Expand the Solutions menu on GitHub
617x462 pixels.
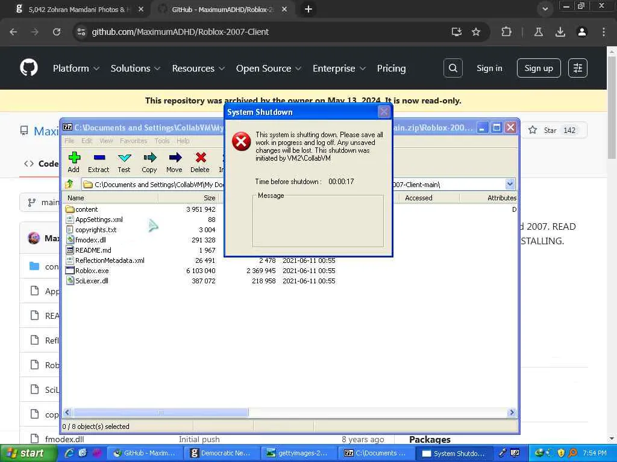tap(136, 69)
